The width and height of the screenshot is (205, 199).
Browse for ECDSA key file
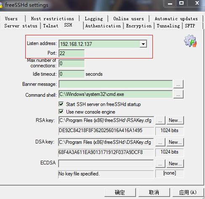tap(160, 164)
